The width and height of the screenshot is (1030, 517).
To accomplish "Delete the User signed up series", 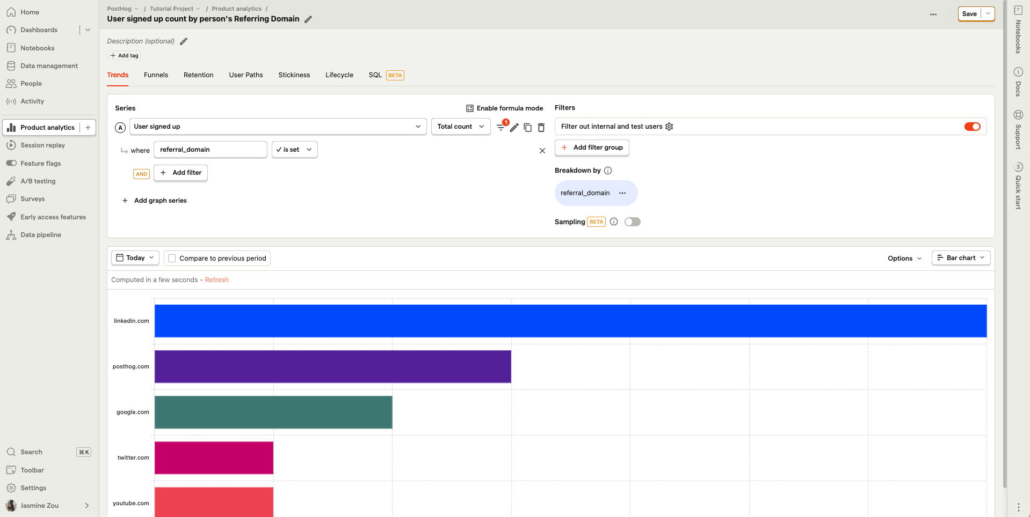I will tap(541, 127).
